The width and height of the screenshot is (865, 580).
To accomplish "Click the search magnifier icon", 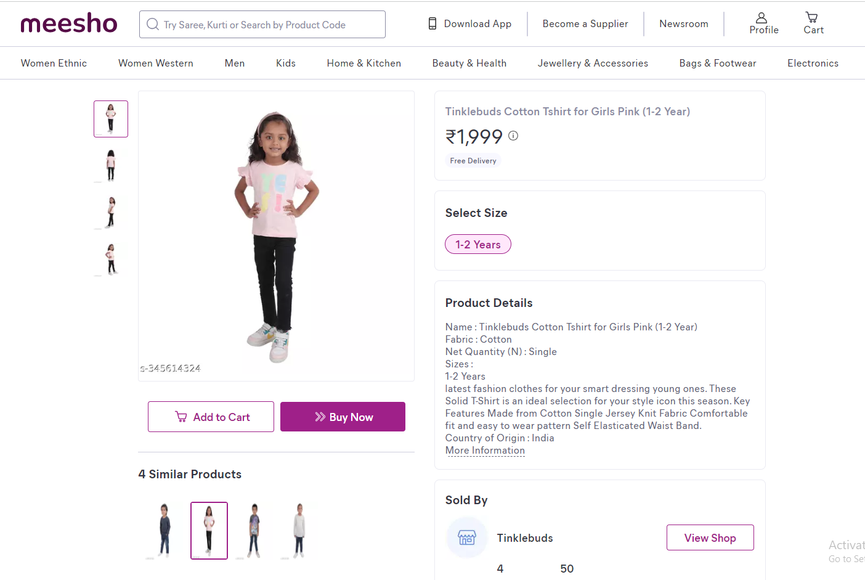I will click(152, 25).
